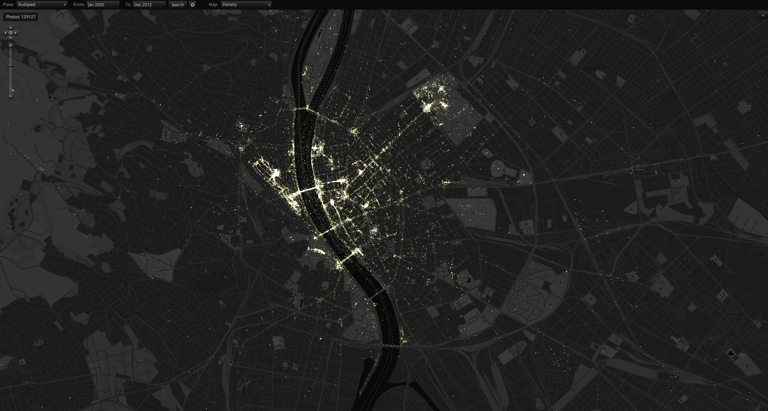Open the Map type dropdown showing Density
Viewport: 768px width, 411px height.
click(246, 4)
